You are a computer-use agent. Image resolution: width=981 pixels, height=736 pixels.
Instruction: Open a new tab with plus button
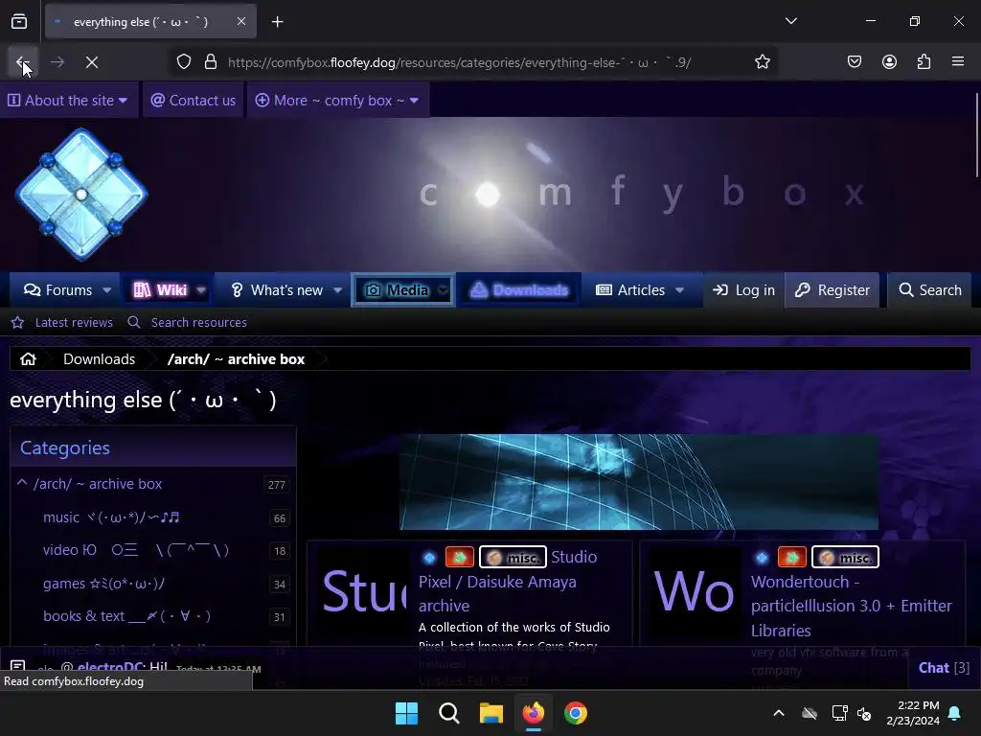tap(277, 22)
